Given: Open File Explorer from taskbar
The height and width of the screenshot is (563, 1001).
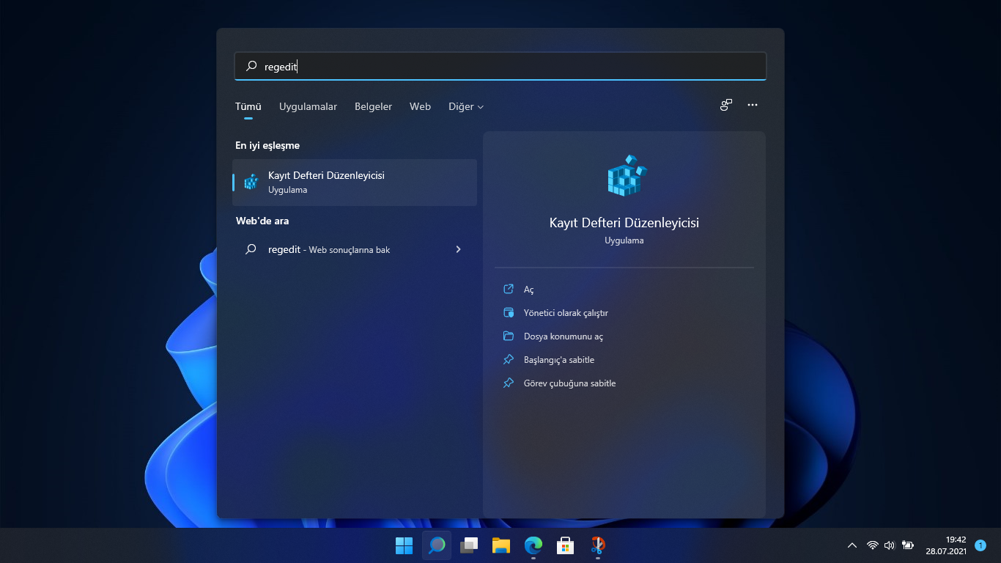Looking at the screenshot, I should pos(501,545).
